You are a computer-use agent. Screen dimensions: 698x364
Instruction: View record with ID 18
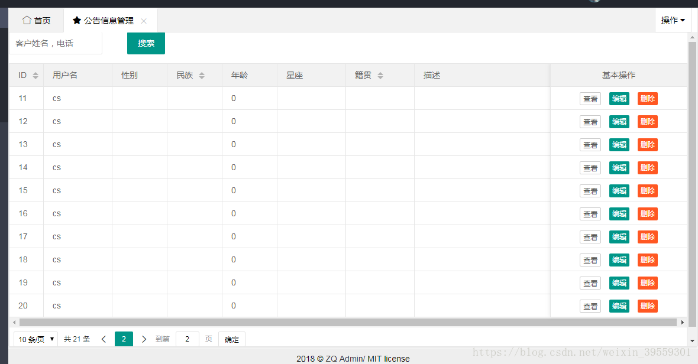(x=590, y=260)
